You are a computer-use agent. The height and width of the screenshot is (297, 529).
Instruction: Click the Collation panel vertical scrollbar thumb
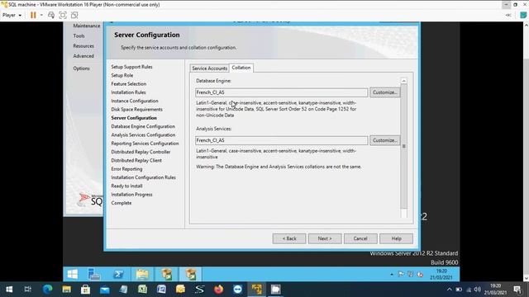403,147
